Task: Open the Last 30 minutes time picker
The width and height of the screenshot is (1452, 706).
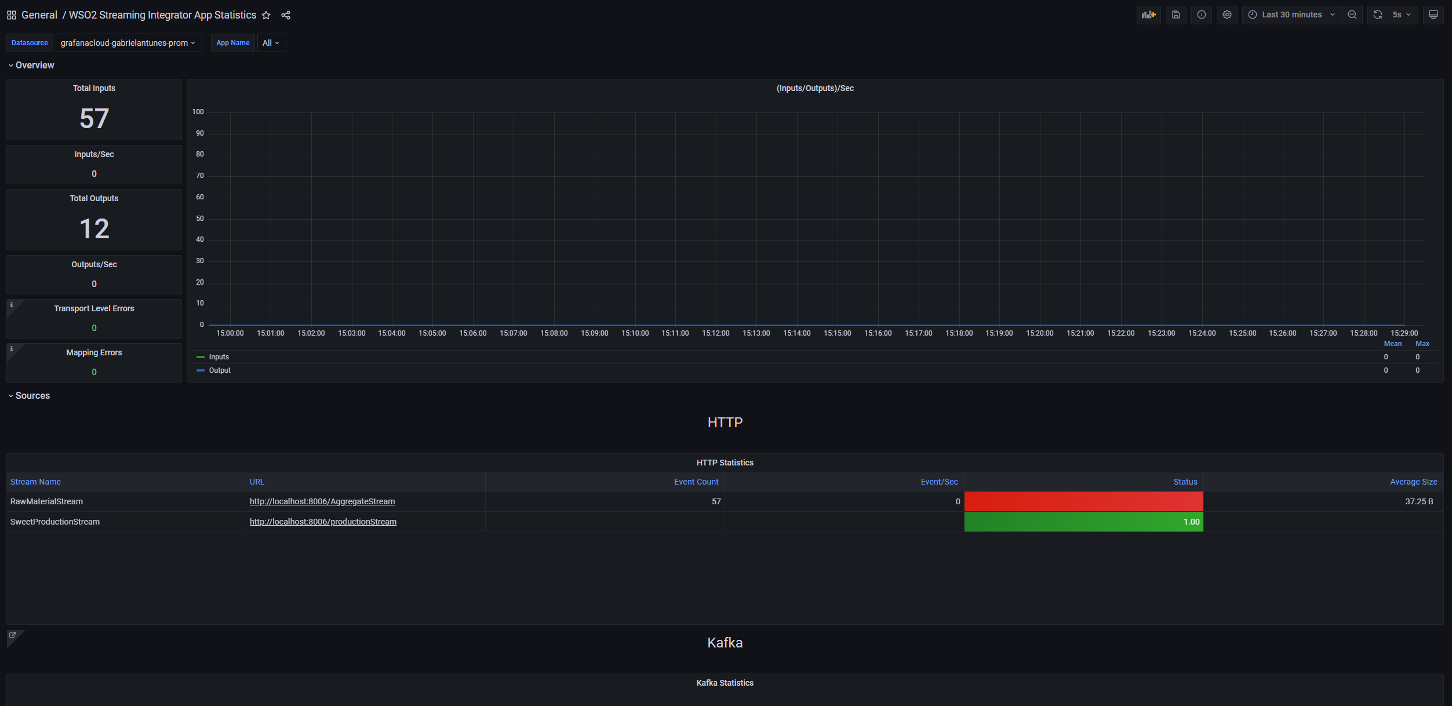Action: (1291, 14)
